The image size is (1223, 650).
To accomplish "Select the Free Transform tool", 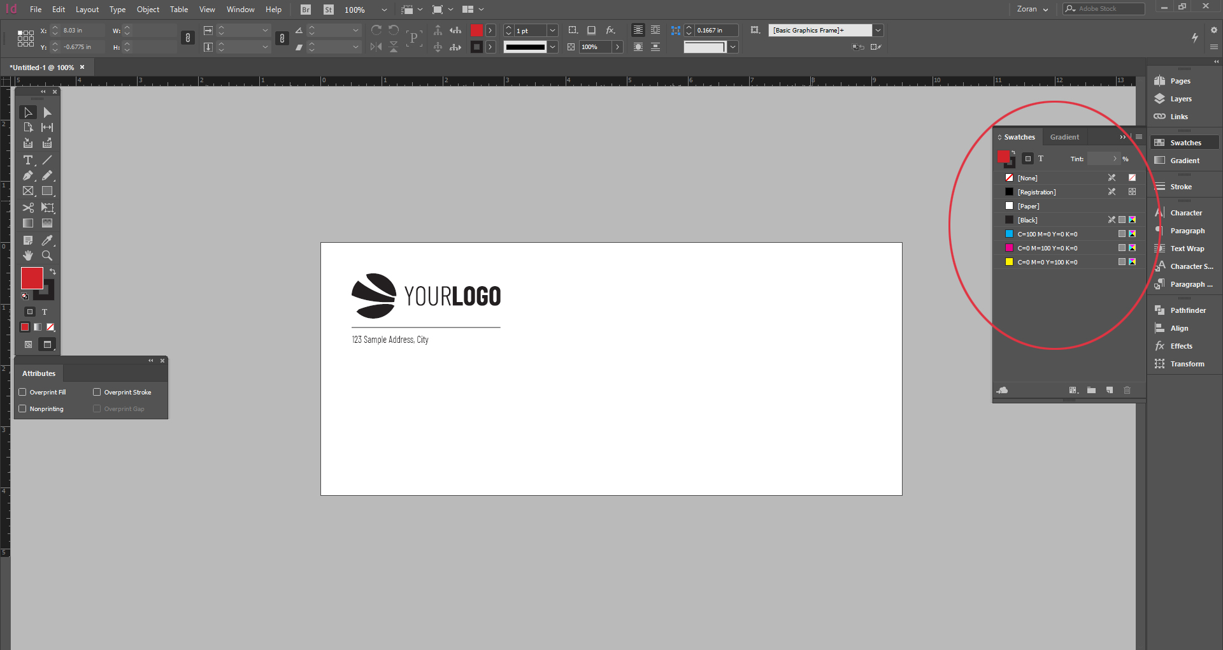I will [x=47, y=208].
